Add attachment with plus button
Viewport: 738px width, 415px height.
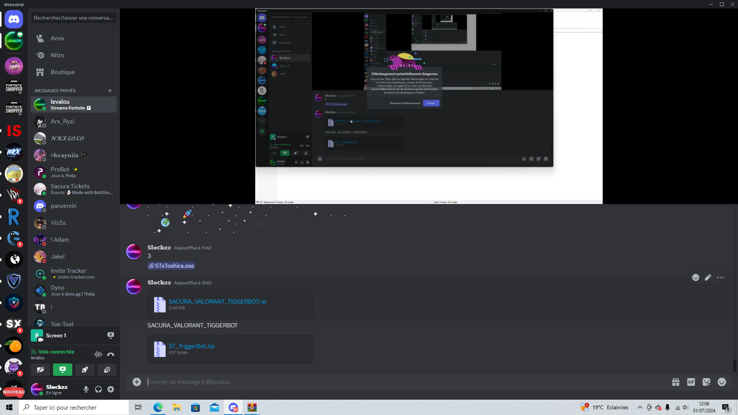click(x=137, y=382)
